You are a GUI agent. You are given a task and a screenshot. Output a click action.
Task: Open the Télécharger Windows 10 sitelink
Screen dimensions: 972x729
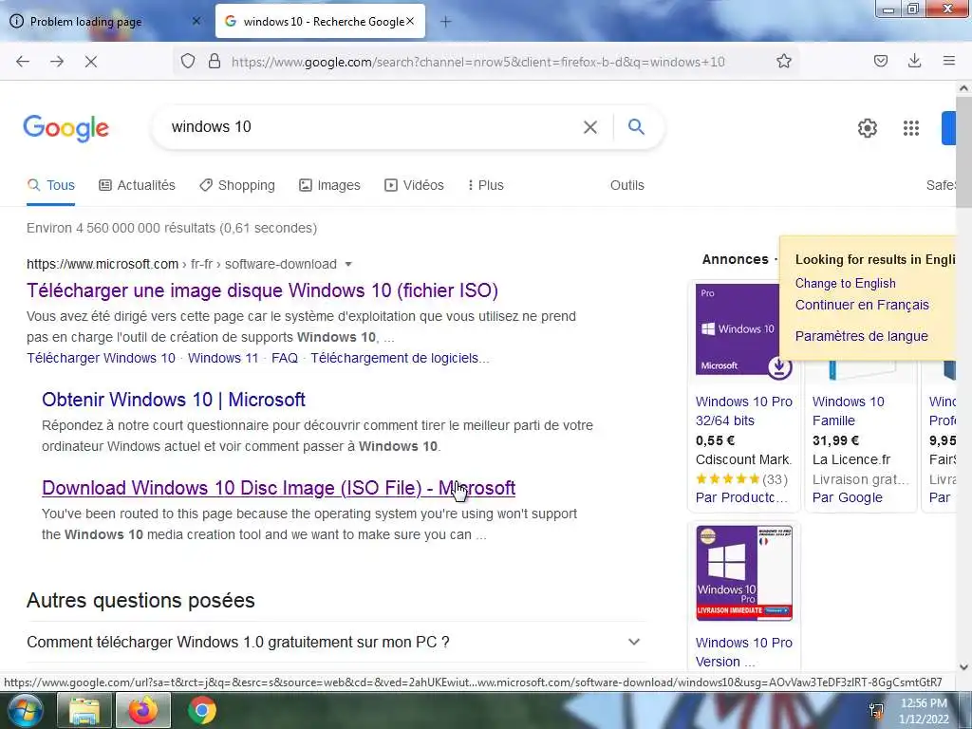tap(101, 358)
